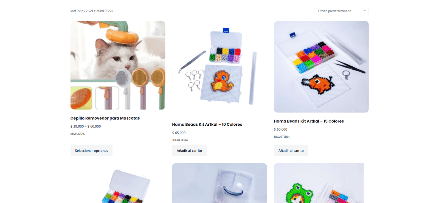Click the $ 65.000 price text
Viewport: 439px width, 203px height.
tap(179, 133)
